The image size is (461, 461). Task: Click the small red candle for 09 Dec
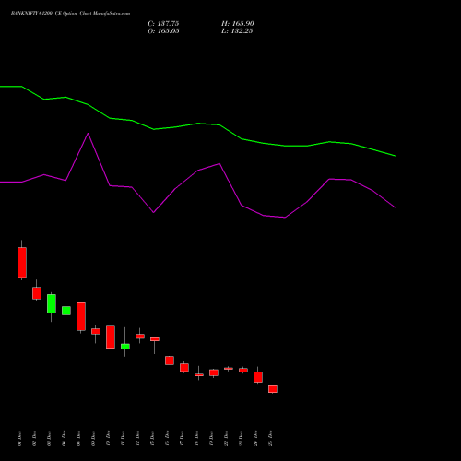(96, 331)
